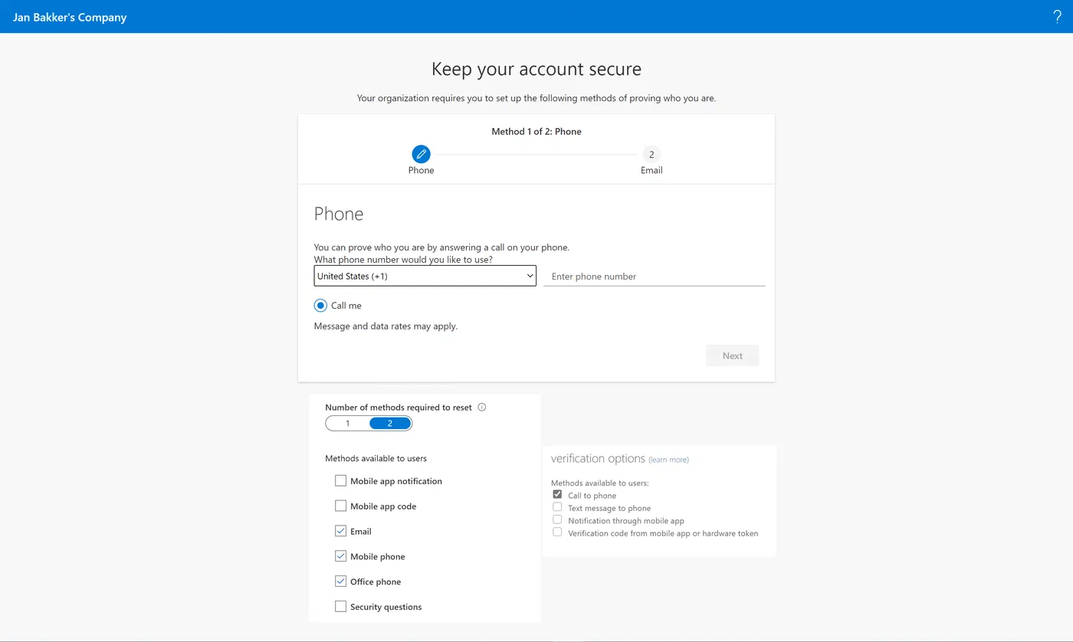
Task: Click the Methods available to users label
Action: click(376, 458)
